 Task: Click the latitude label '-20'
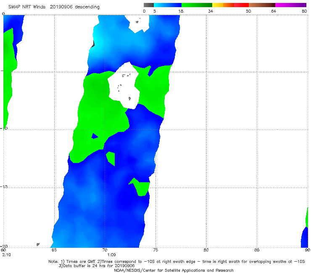(x=4, y=246)
